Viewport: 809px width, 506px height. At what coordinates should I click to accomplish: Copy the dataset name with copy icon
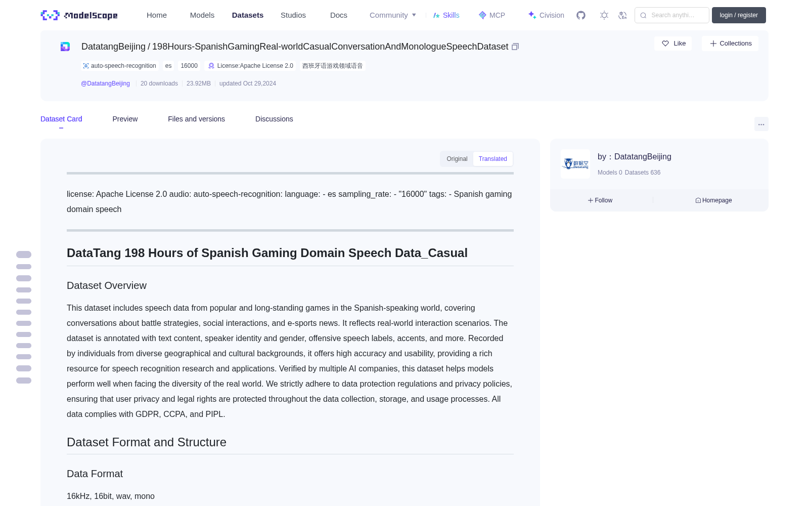click(515, 47)
